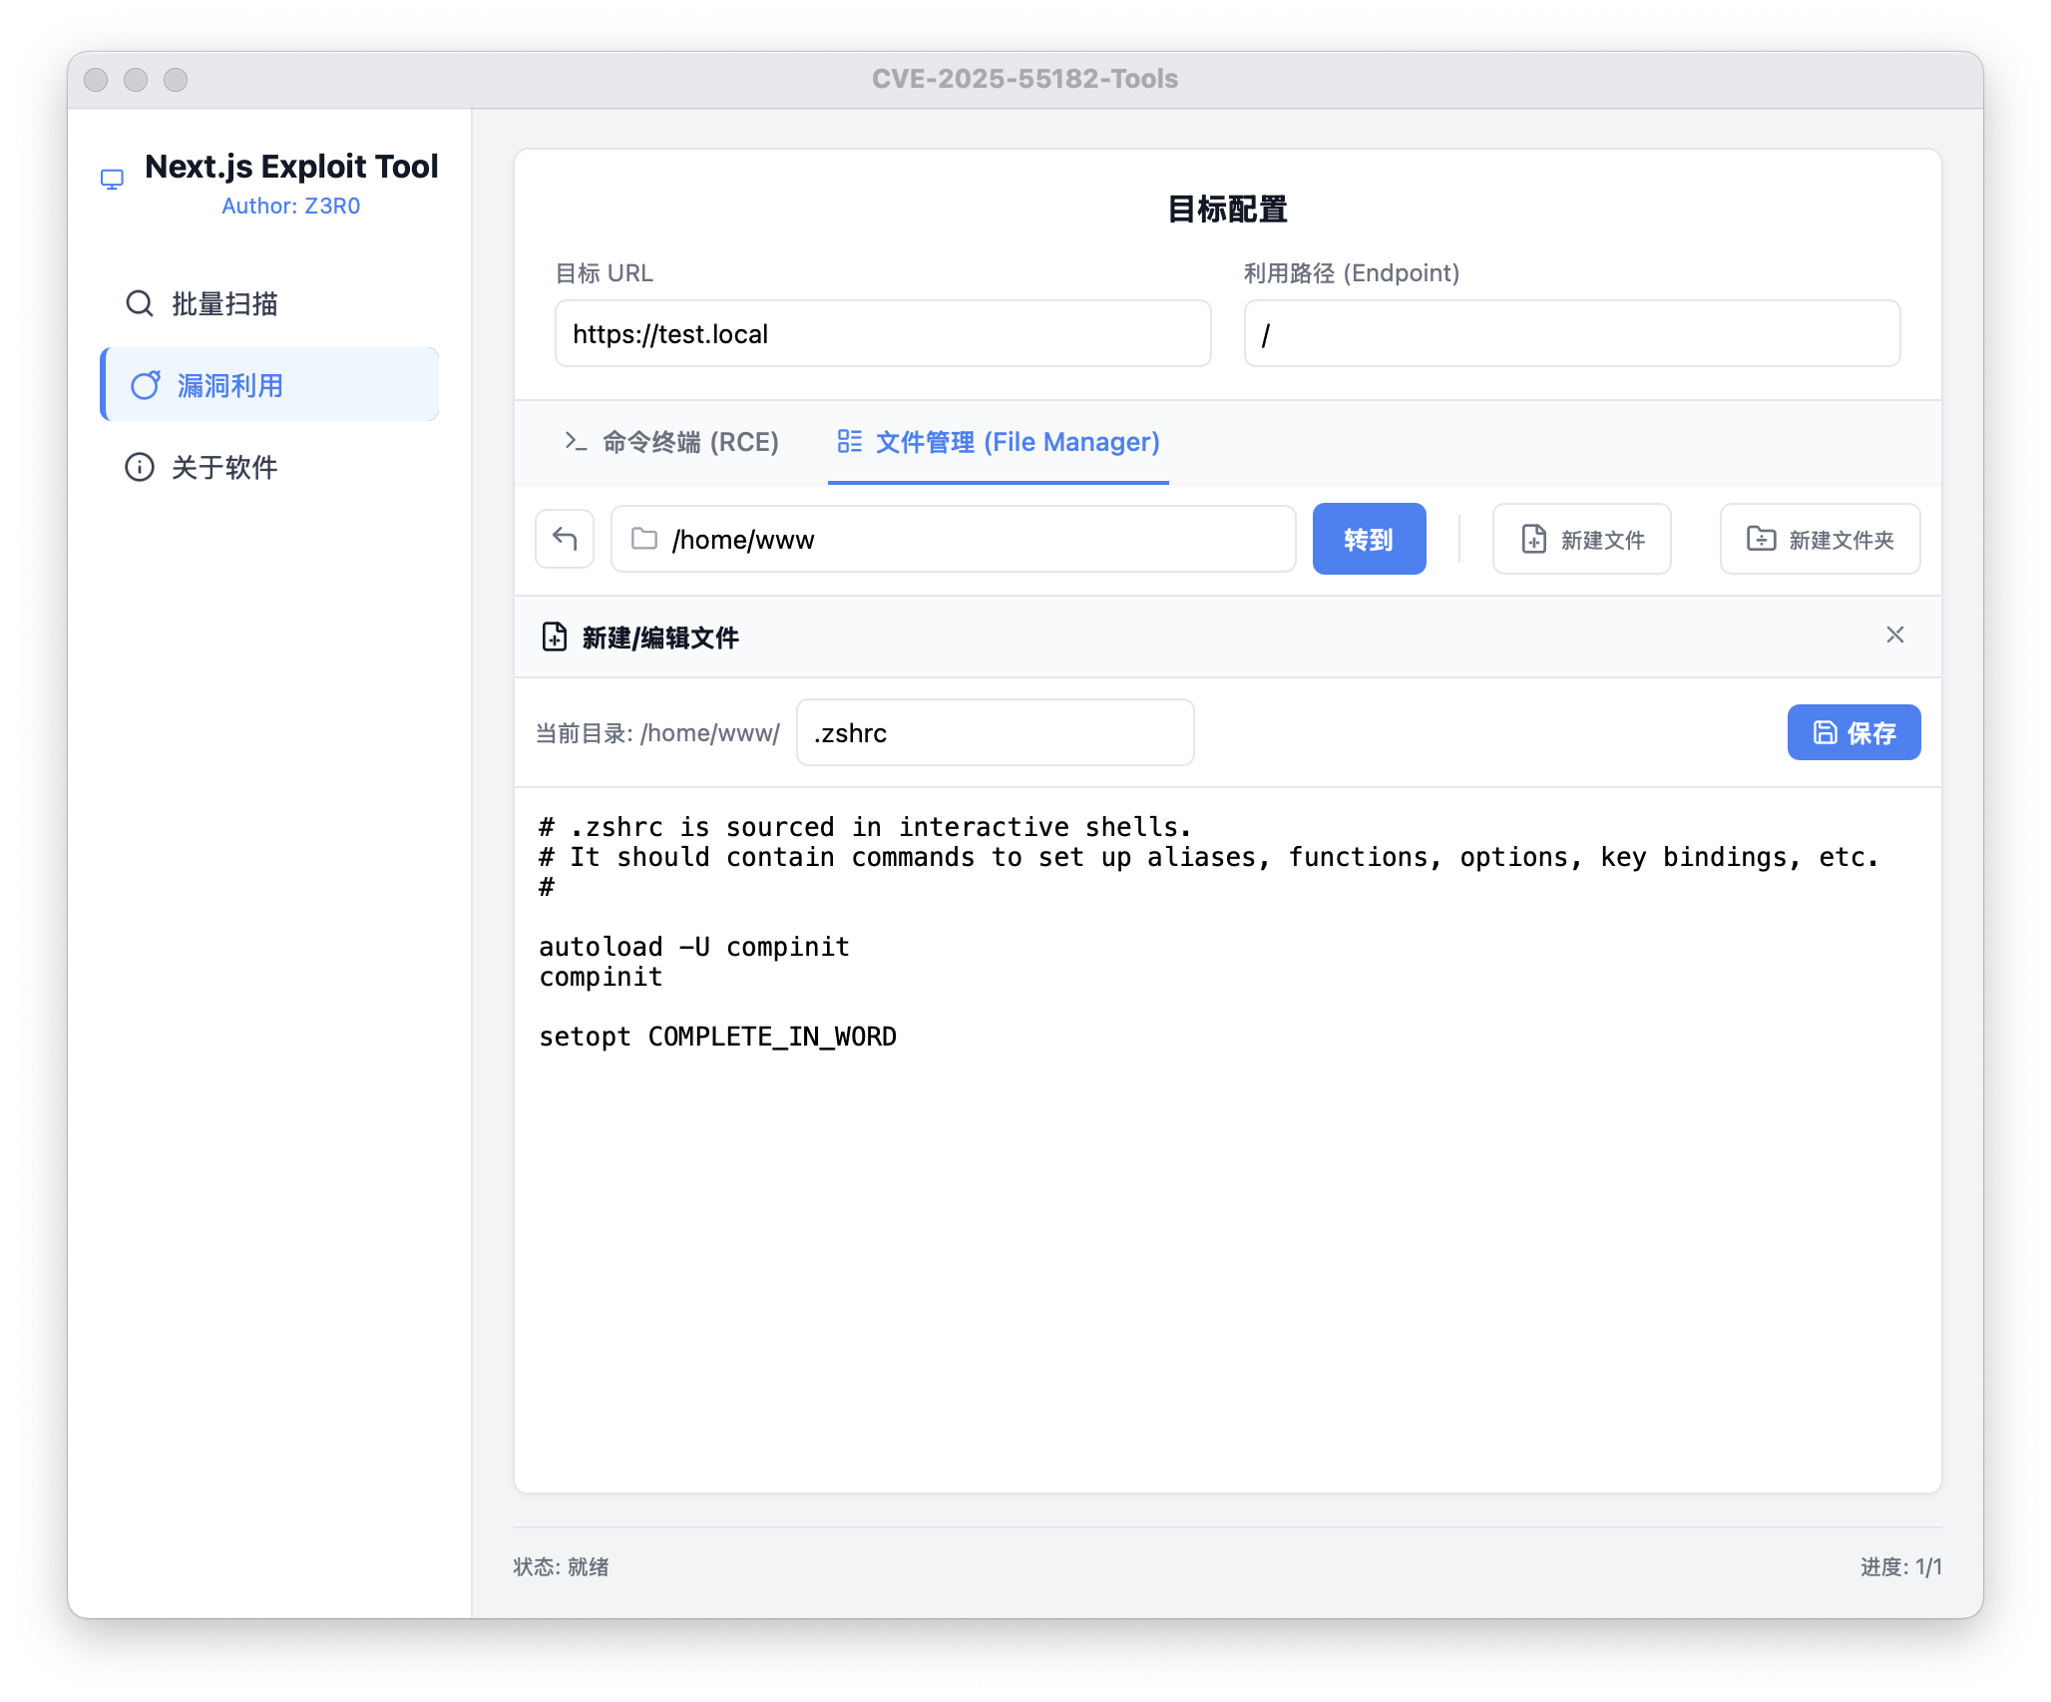Create a new folder with 新建文件夹
Image resolution: width=2051 pixels, height=1702 pixels.
(1820, 539)
